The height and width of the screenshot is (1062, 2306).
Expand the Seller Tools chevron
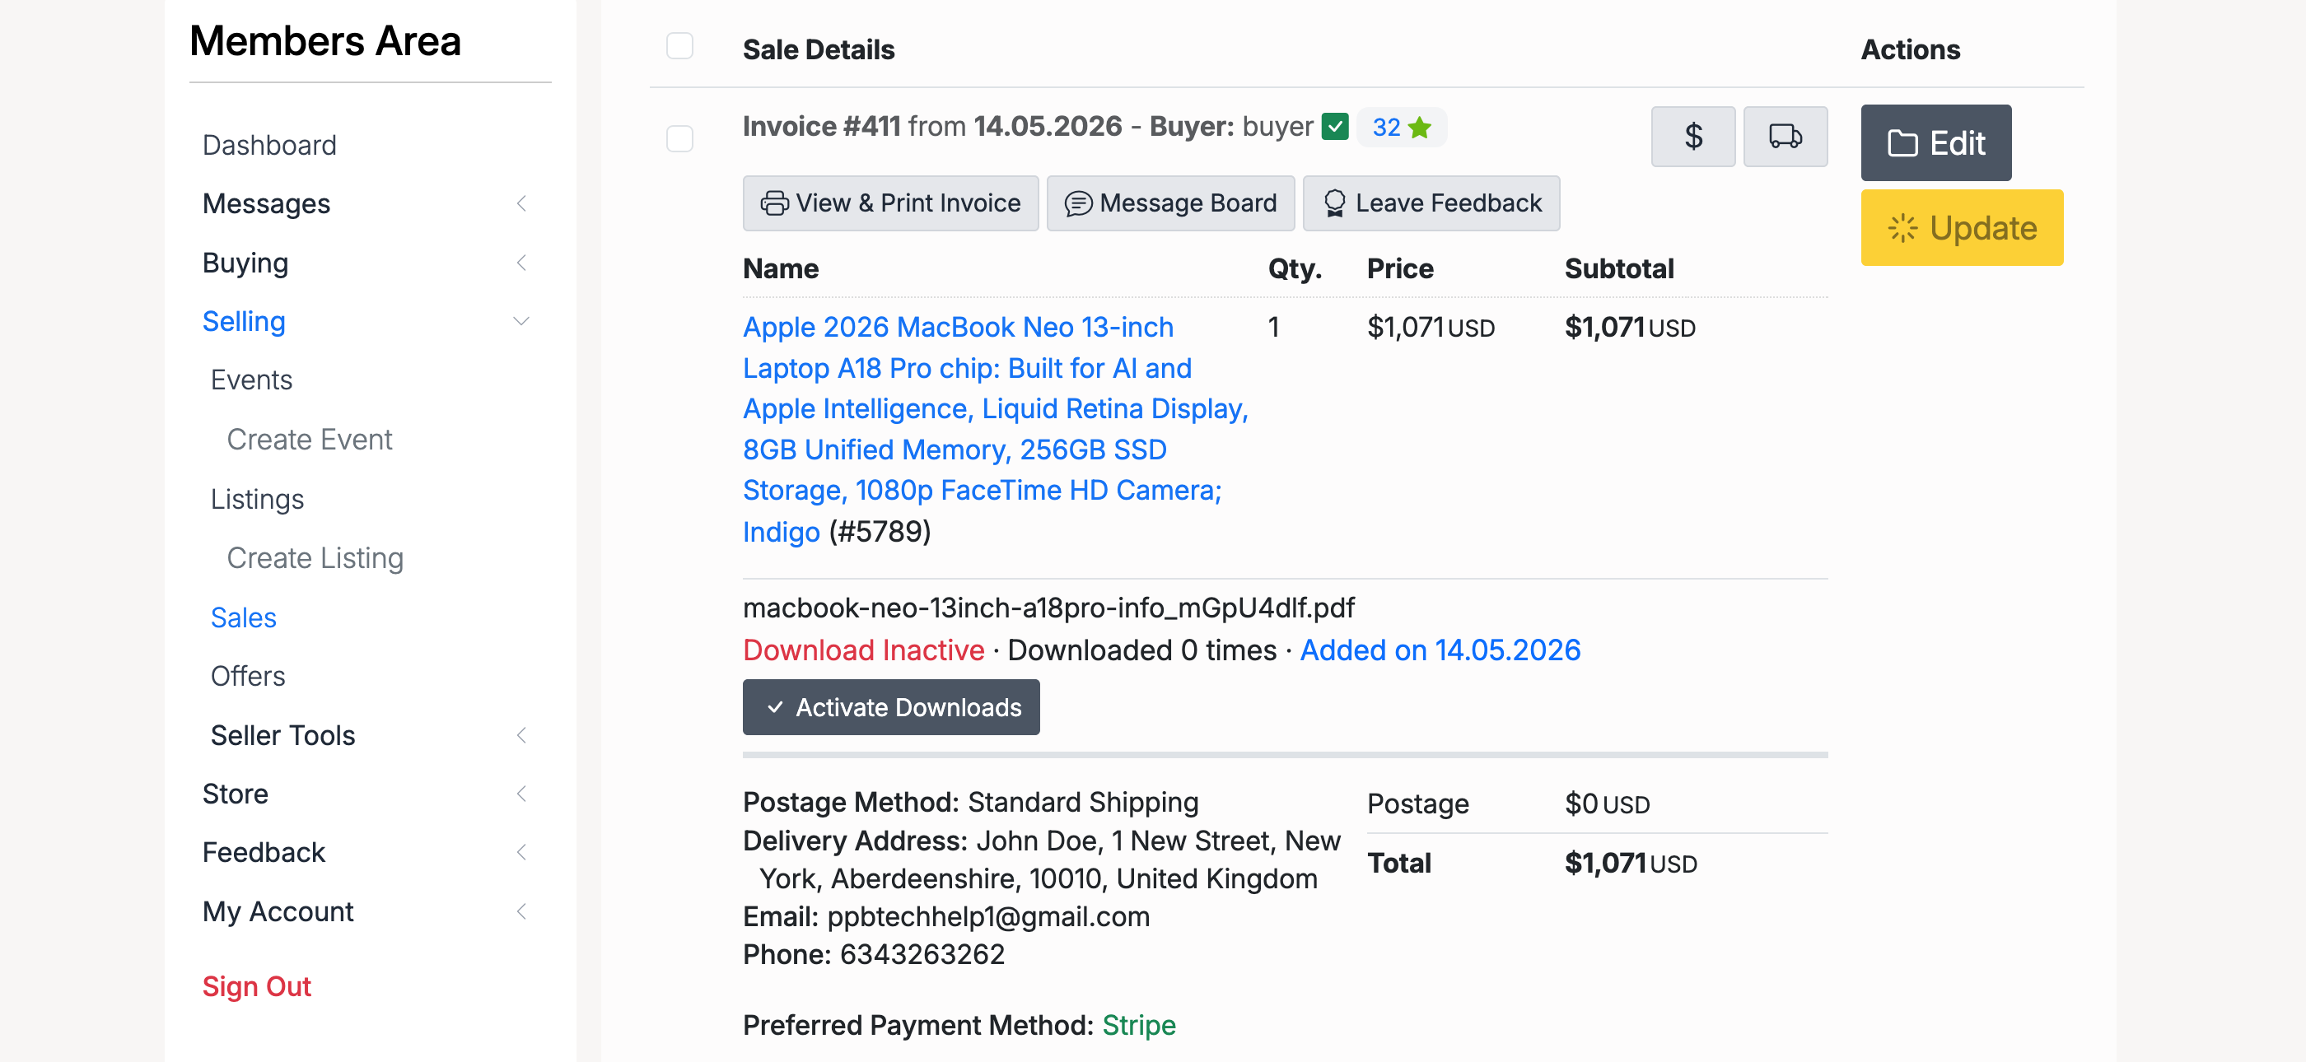point(521,734)
